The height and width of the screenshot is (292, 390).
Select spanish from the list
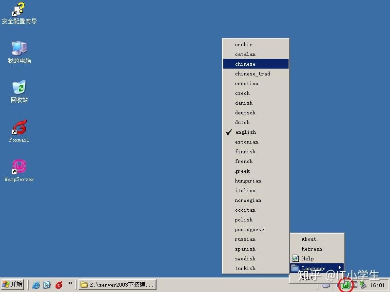click(x=255, y=249)
